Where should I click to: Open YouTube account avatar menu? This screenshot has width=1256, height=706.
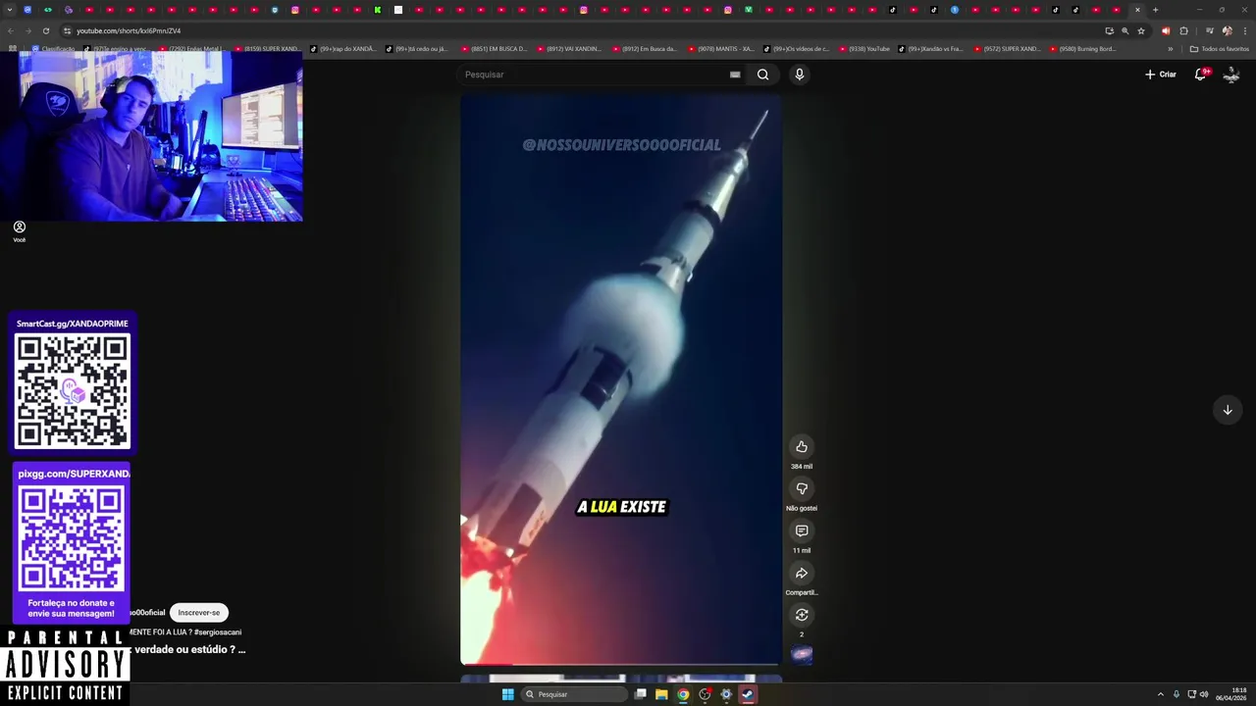pos(1231,75)
